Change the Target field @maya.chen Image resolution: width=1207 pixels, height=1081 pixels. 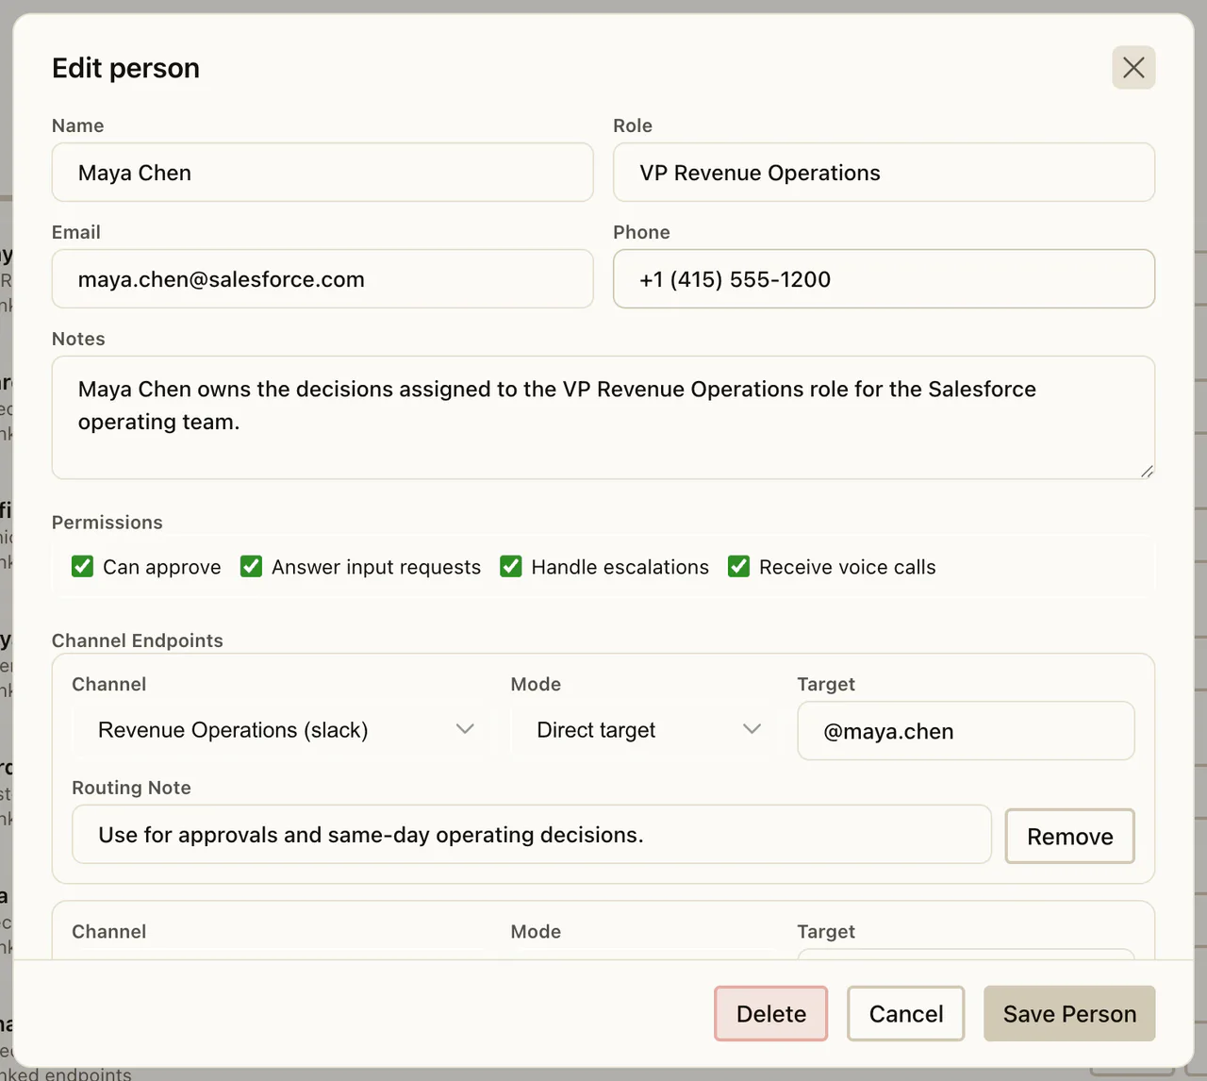pyautogui.click(x=966, y=731)
